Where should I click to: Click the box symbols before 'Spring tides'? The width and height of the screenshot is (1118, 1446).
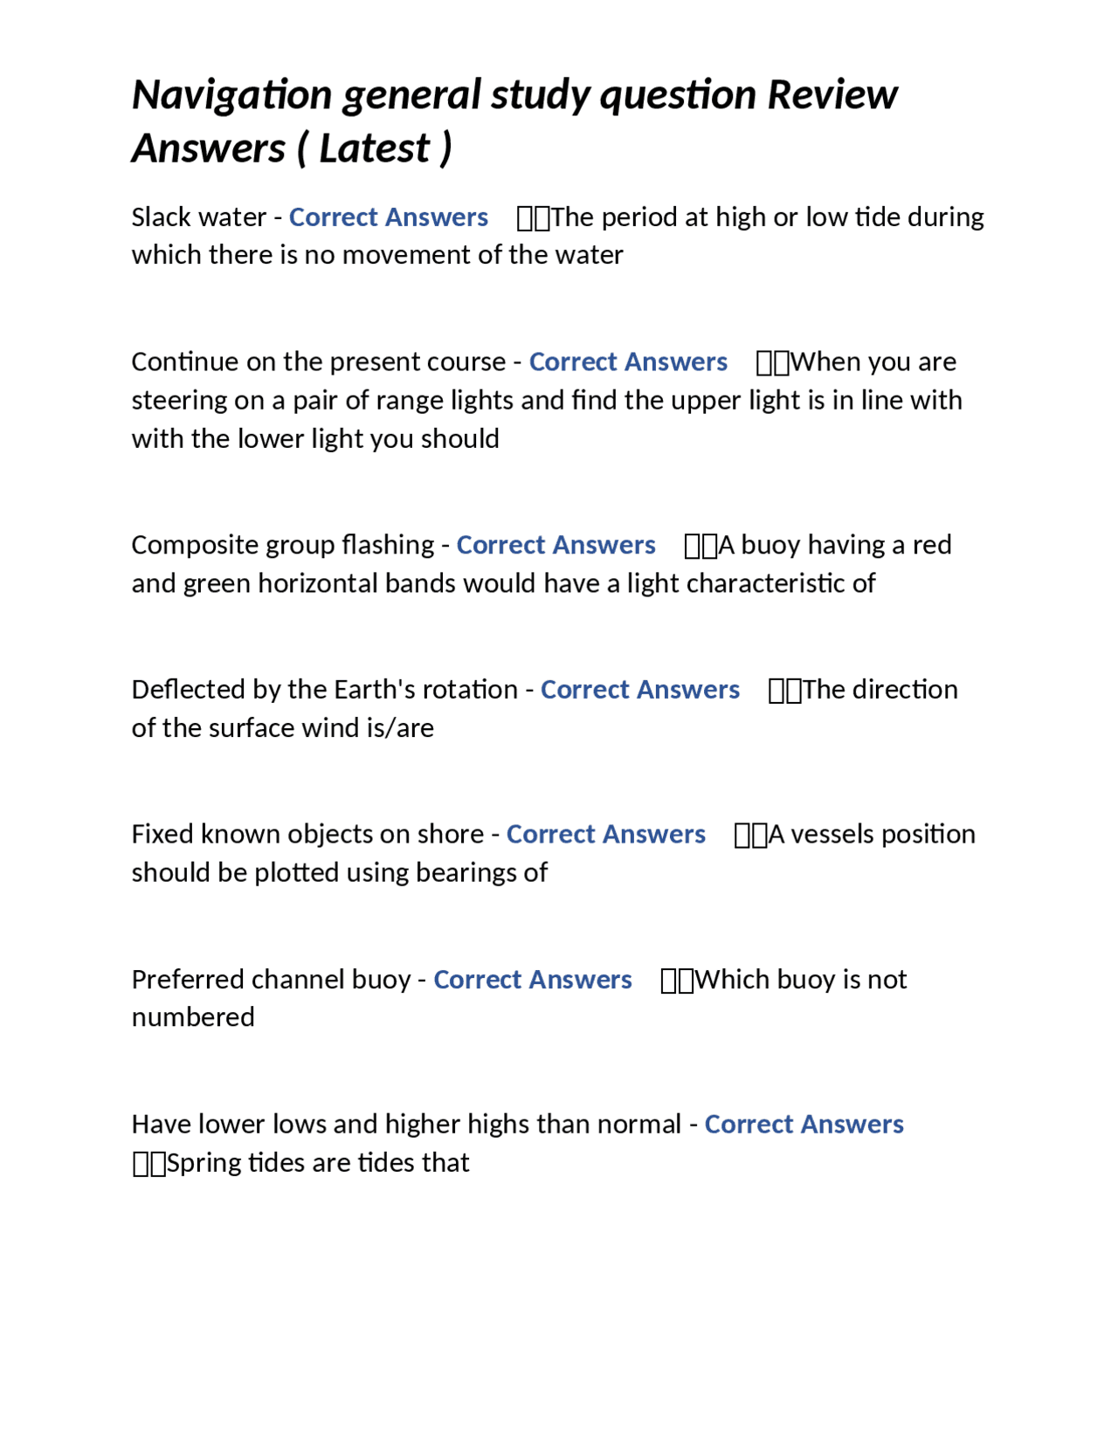pos(148,1164)
